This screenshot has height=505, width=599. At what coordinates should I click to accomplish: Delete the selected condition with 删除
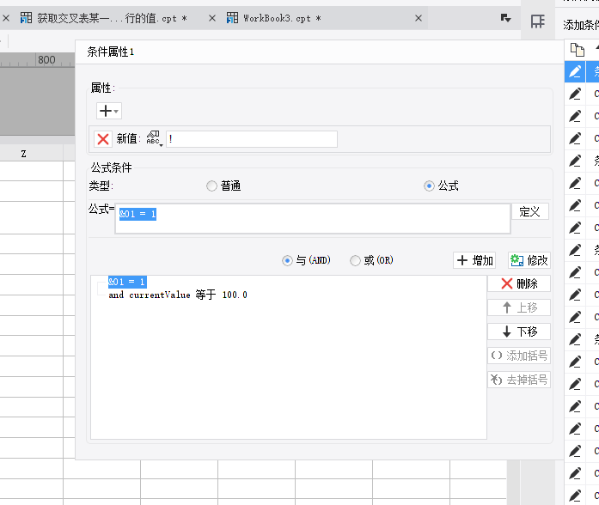pyautogui.click(x=519, y=283)
